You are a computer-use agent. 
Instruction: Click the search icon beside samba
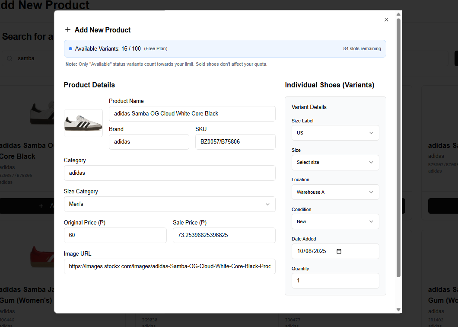[x=10, y=58]
